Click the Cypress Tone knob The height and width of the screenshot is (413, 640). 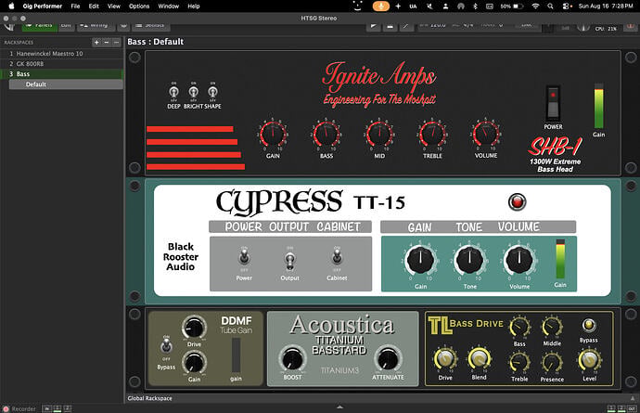pyautogui.click(x=469, y=260)
